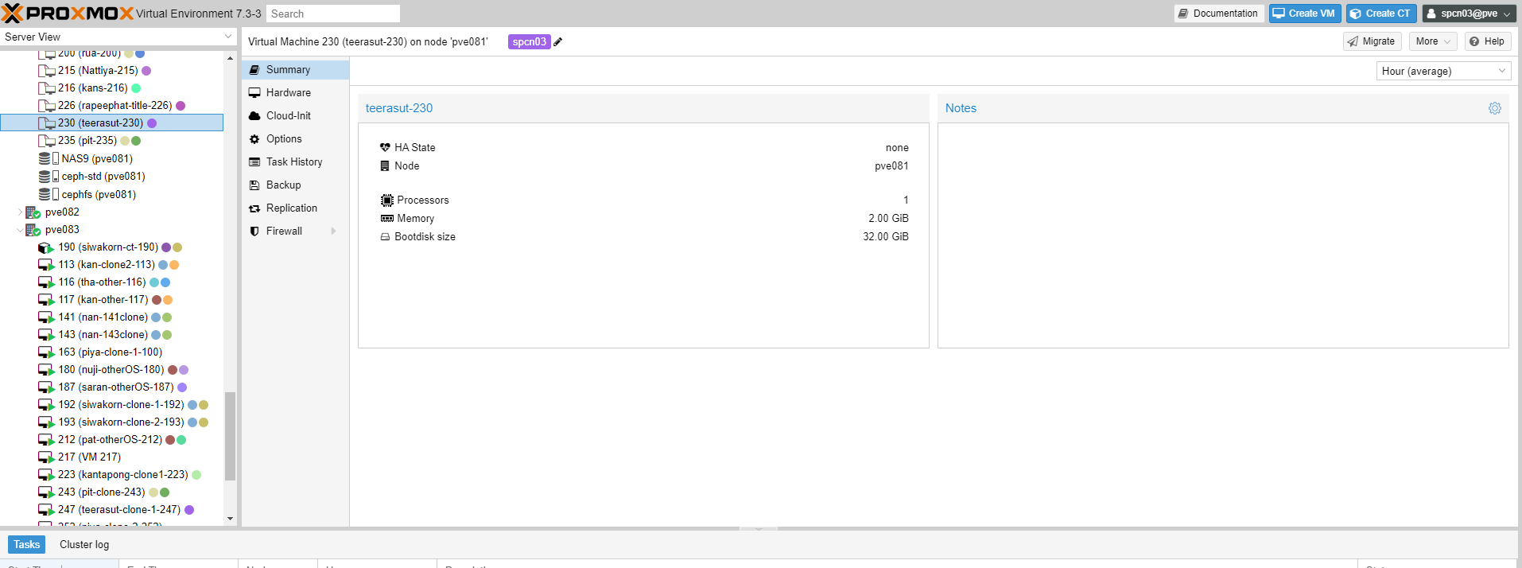Expand the Firewall submenu arrow
1522x568 pixels.
pos(333,231)
